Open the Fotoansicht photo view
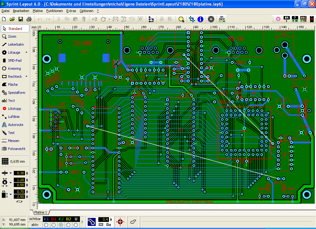Image resolution: width=316 pixels, height=229 pixels. click(x=16, y=149)
